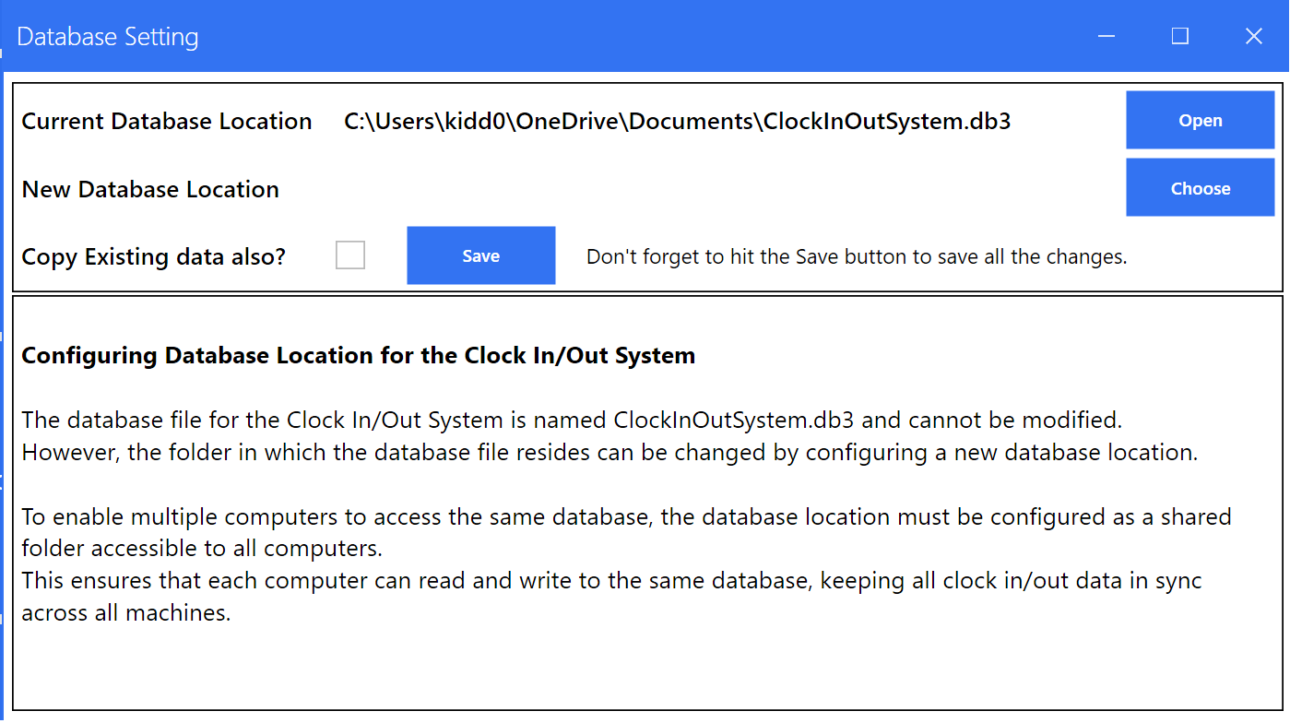Image resolution: width=1290 pixels, height=723 pixels.
Task: Click the maximize square icon
Action: coord(1179,36)
